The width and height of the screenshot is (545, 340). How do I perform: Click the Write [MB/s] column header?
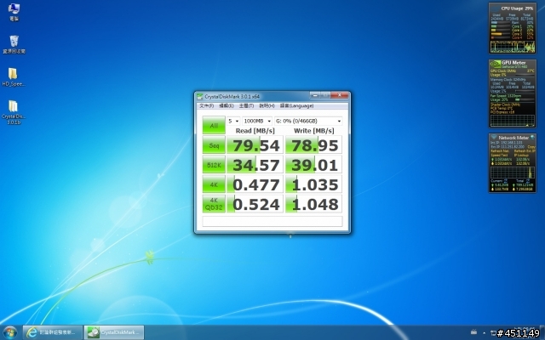314,131
